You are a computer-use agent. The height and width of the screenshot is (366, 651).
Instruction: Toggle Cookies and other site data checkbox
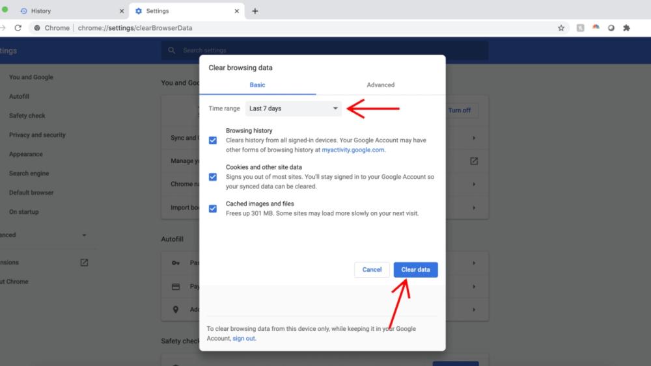tap(213, 177)
